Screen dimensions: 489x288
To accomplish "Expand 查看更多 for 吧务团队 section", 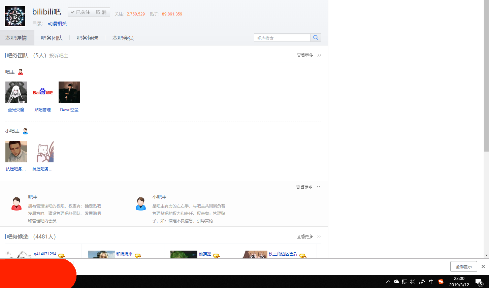I will (308, 55).
